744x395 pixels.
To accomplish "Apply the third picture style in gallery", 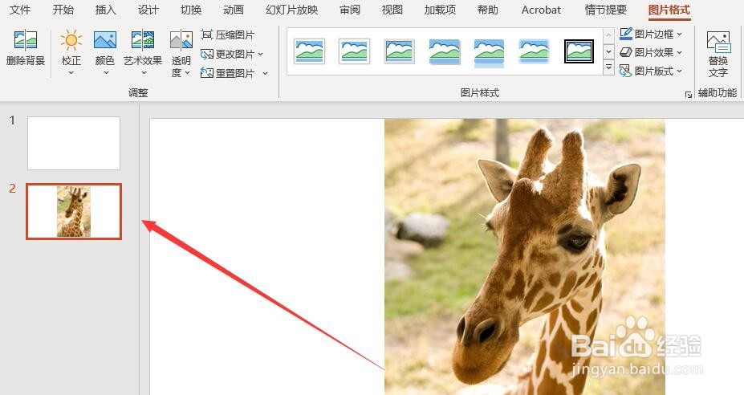I will tap(399, 51).
